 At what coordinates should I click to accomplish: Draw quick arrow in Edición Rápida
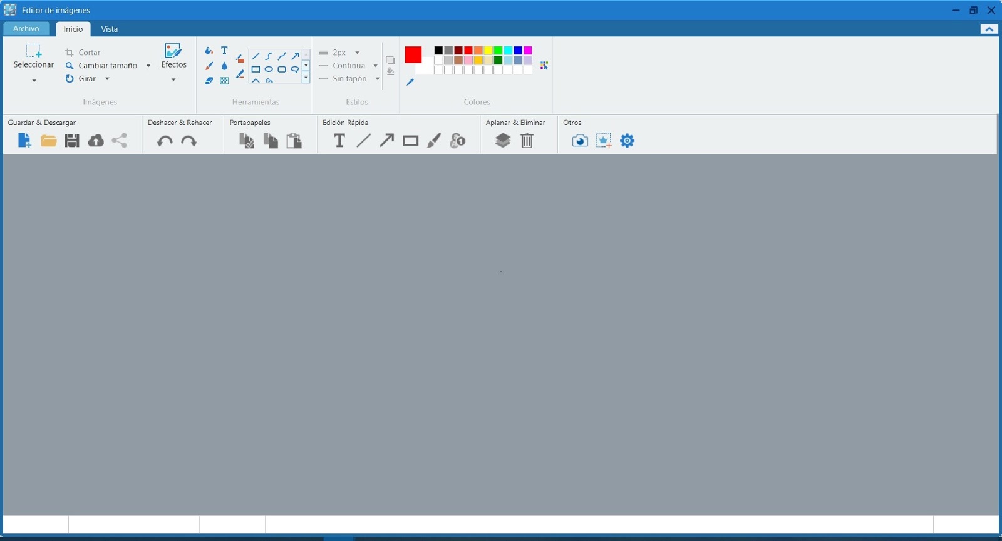387,141
